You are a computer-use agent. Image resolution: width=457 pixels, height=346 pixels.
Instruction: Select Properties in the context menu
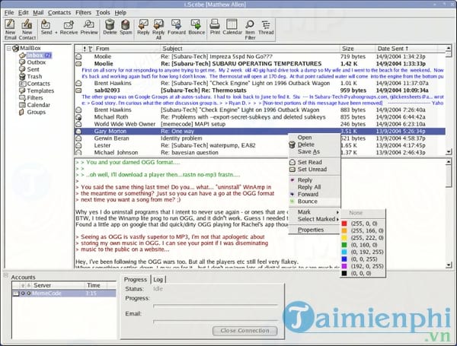point(311,229)
